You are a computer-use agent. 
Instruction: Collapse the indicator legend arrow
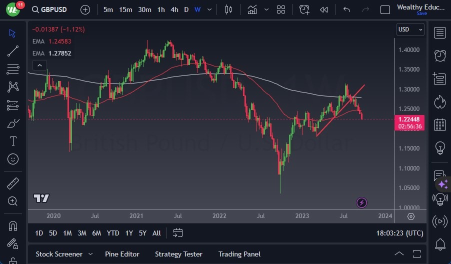point(39,65)
